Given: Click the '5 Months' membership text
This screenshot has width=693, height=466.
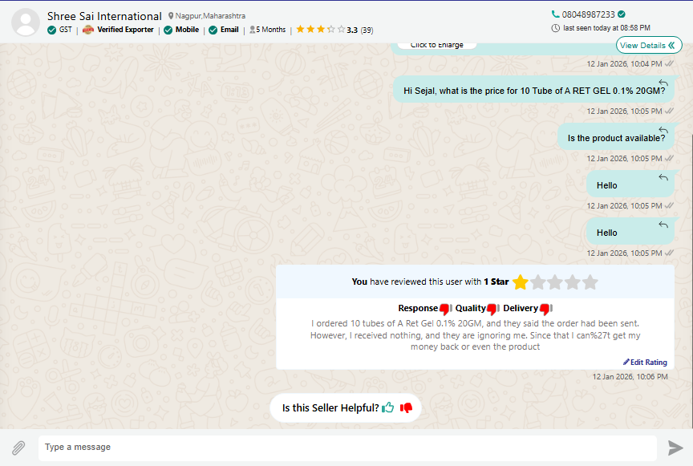Looking at the screenshot, I should tap(271, 30).
